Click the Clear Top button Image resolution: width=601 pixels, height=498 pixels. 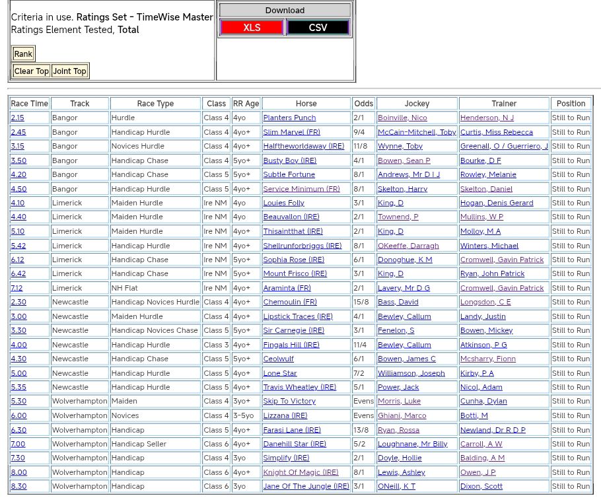pos(32,71)
